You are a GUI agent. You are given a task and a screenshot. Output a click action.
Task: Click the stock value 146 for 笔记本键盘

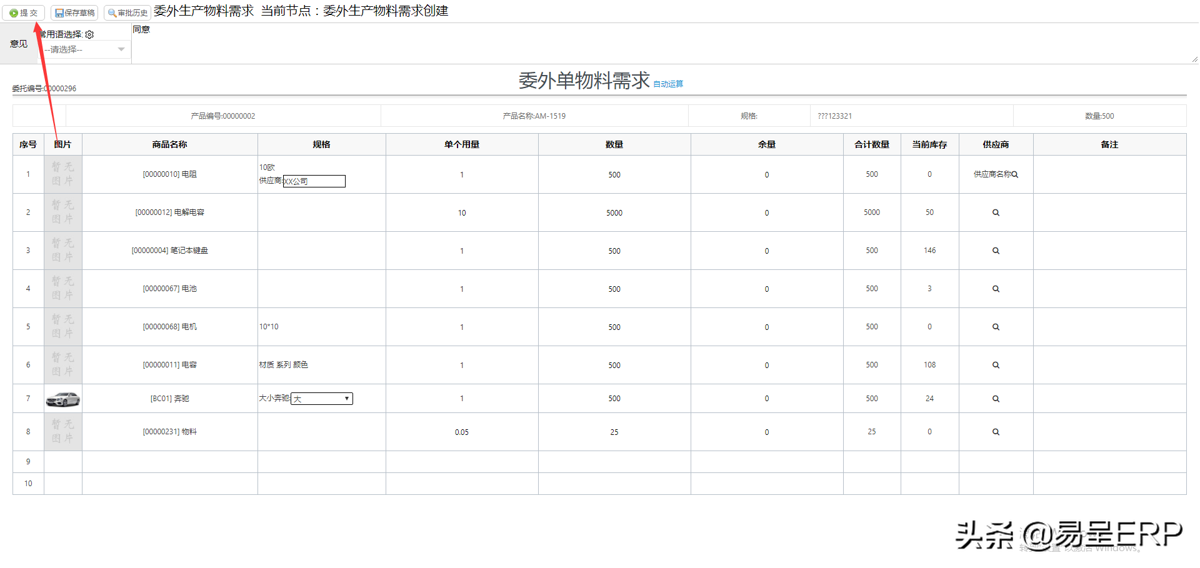pos(929,251)
